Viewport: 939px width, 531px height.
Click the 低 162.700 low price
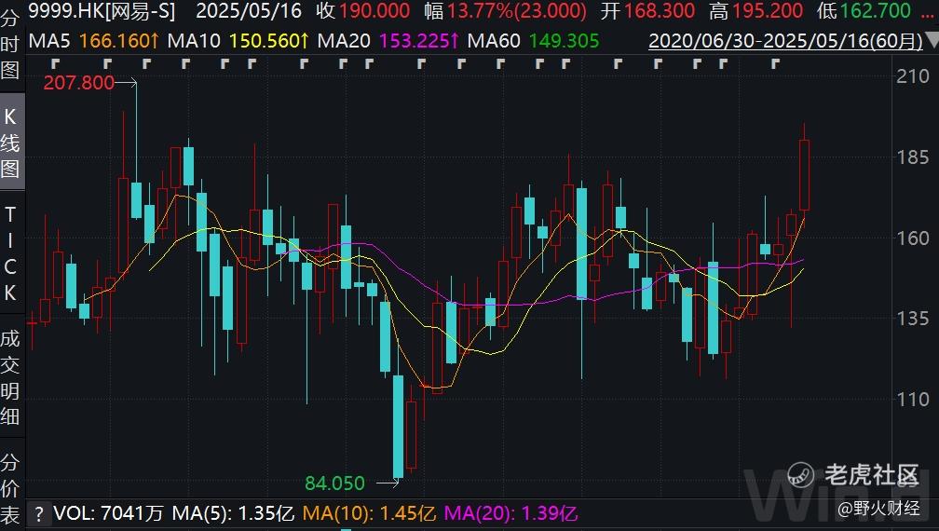[864, 11]
